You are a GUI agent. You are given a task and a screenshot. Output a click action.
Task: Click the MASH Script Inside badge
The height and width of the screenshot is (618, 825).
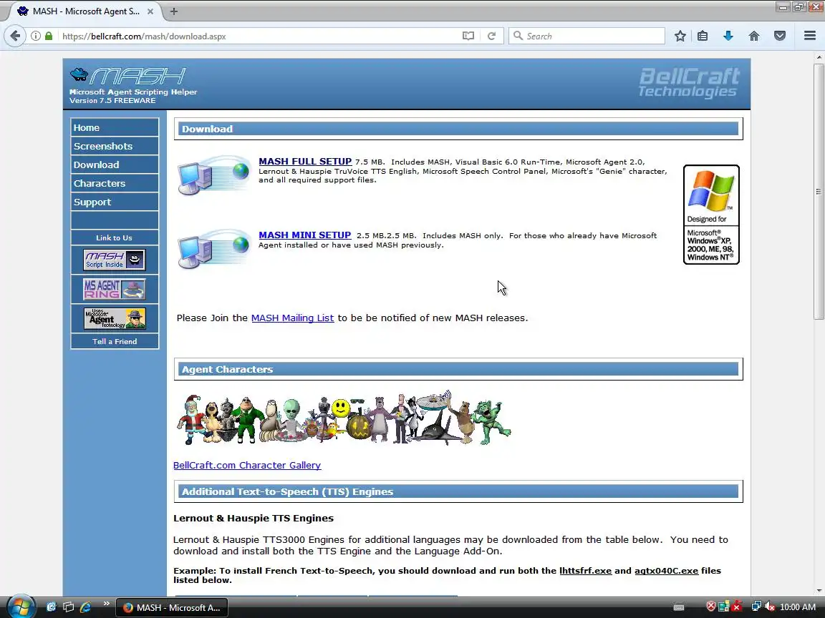[114, 260]
